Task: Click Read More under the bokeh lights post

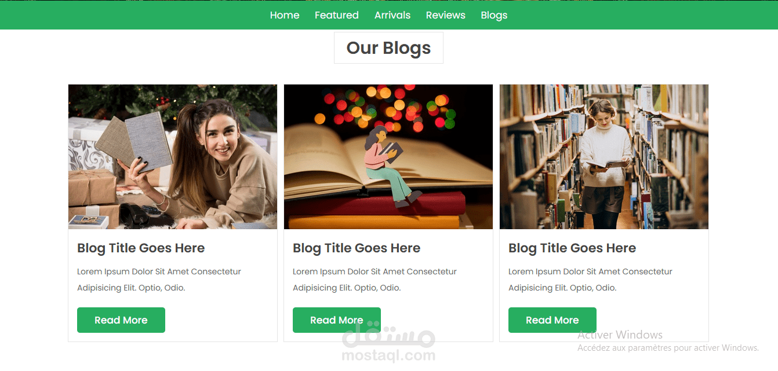Action: tap(337, 320)
